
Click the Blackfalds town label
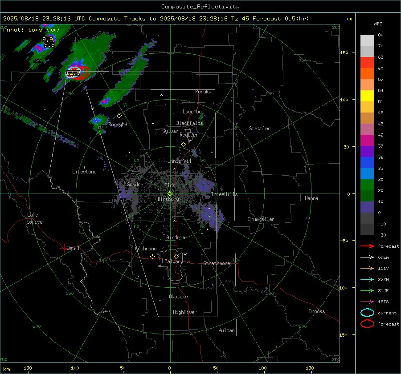point(189,123)
